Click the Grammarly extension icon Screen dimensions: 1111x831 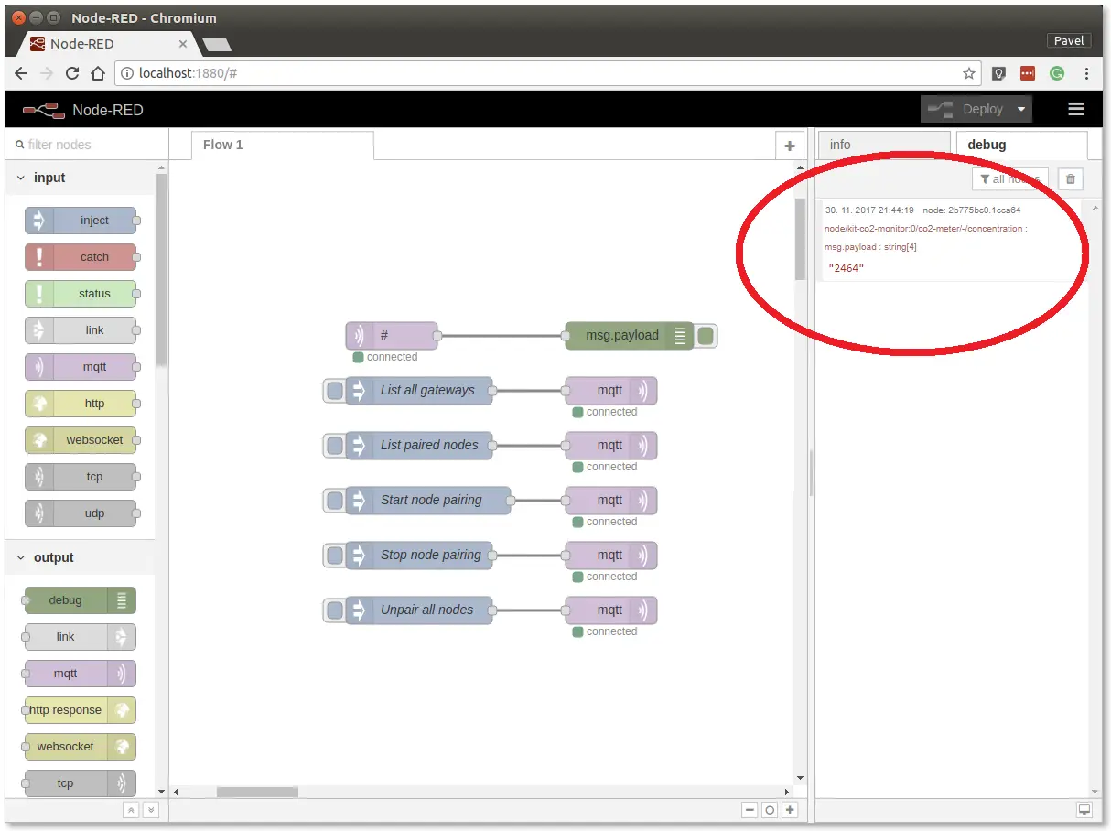point(1057,73)
